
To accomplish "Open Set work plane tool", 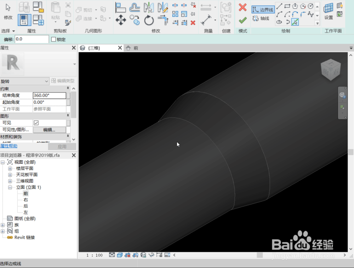I will tap(328, 11).
